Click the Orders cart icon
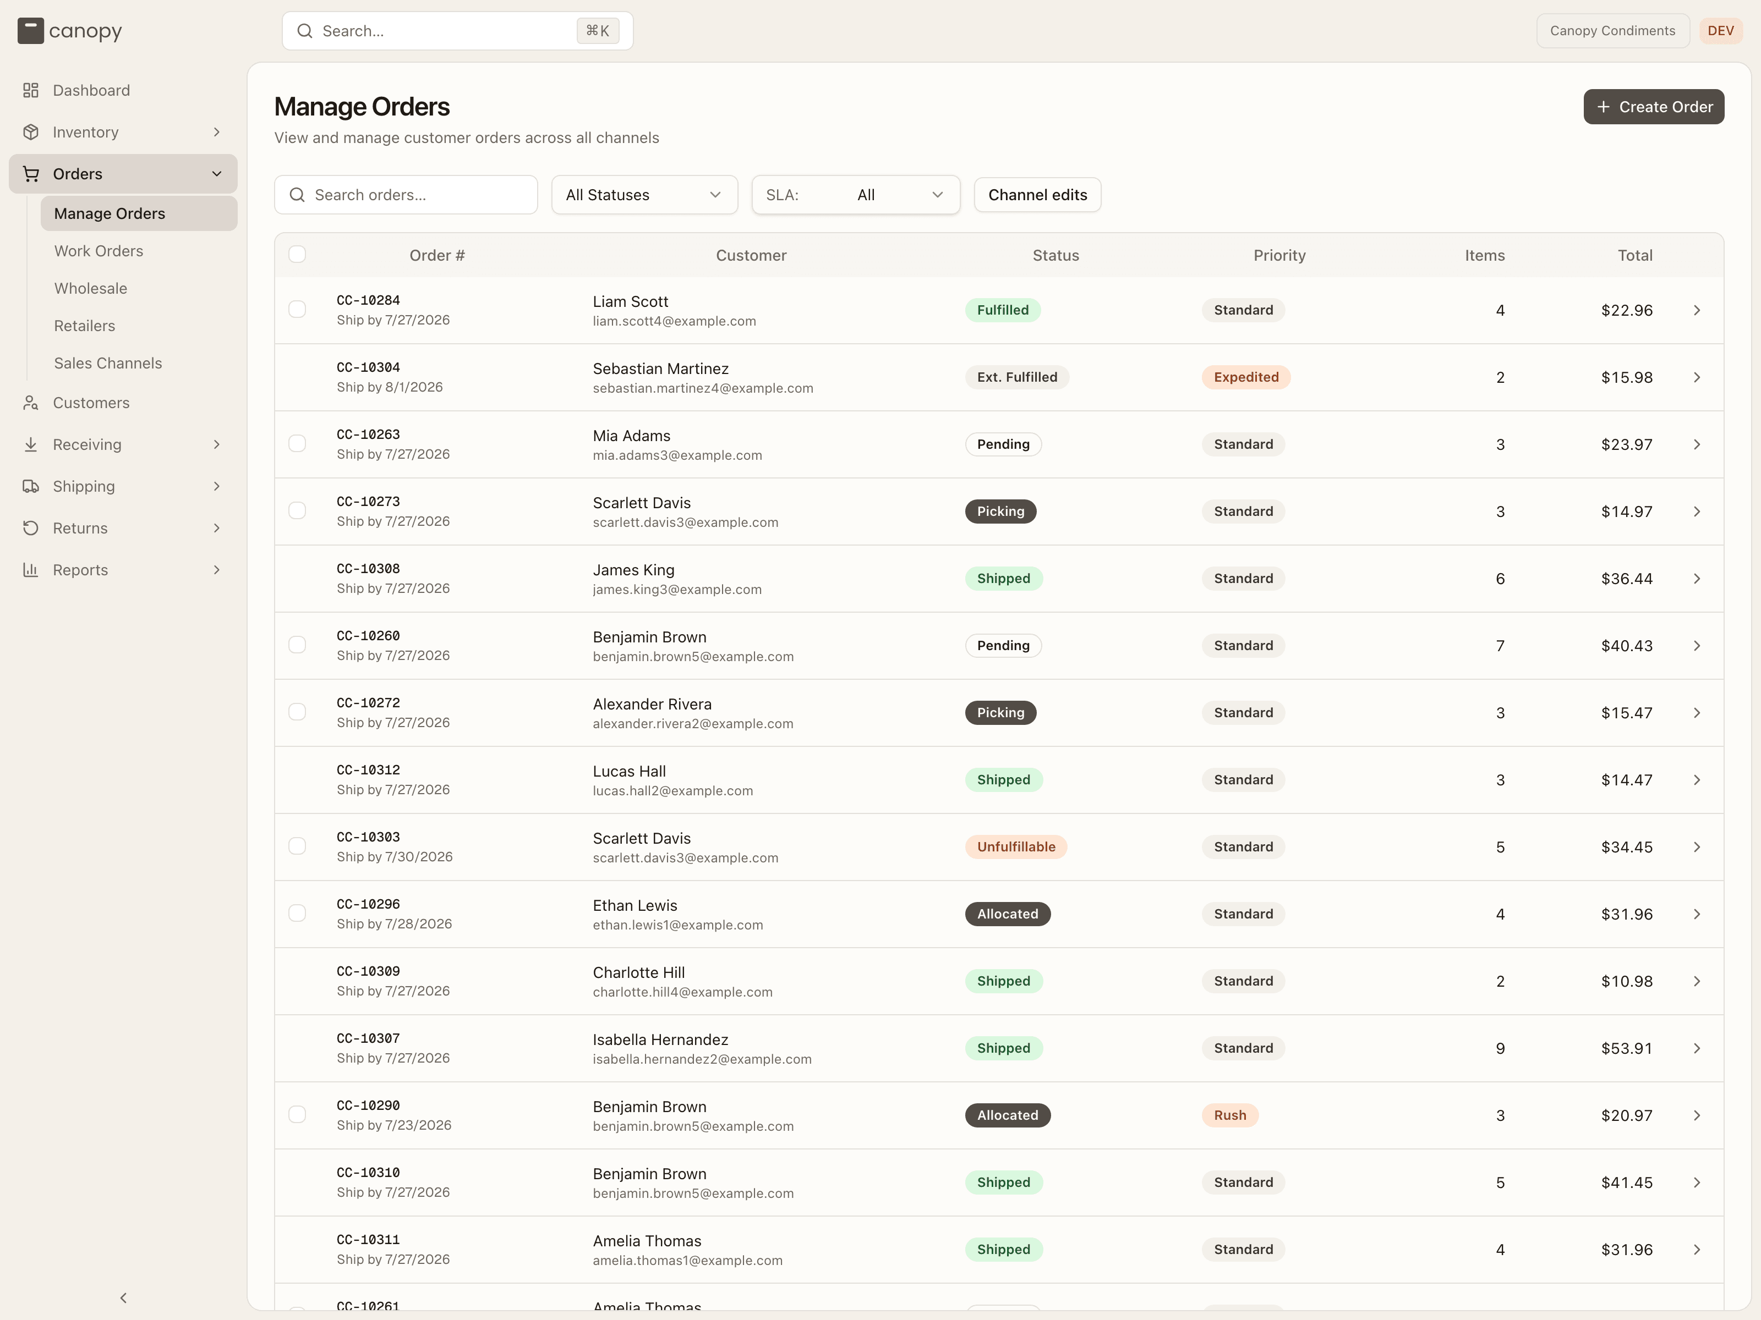The image size is (1761, 1320). point(31,174)
